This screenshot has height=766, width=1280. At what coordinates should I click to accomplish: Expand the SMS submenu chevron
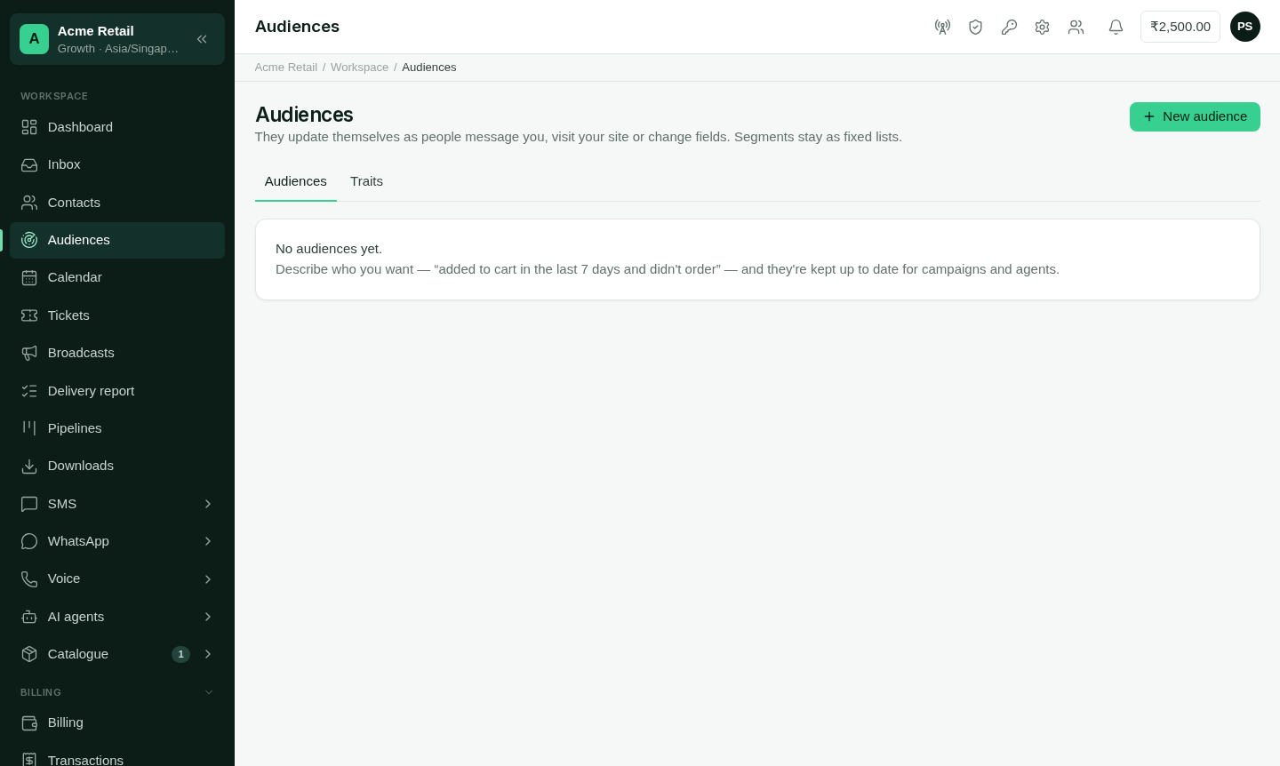click(208, 504)
